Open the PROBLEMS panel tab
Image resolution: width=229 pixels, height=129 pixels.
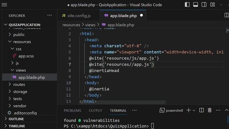click(x=72, y=111)
